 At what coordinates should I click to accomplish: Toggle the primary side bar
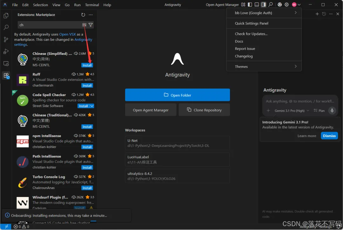coord(250,4)
